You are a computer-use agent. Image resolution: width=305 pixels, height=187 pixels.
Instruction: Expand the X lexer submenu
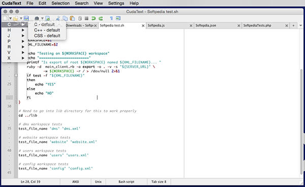[15, 58]
